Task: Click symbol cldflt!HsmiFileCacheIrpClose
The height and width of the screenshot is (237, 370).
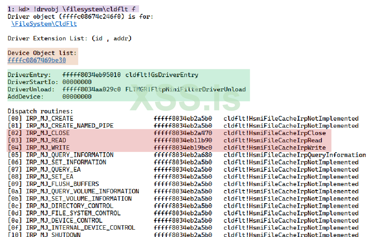Action: pos(275,133)
